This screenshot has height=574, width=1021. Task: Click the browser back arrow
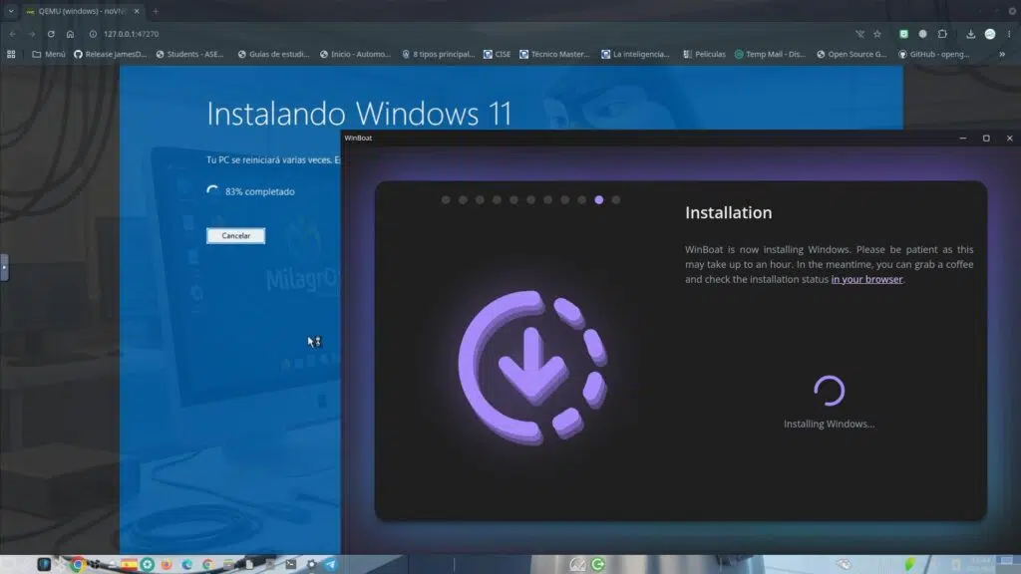tap(12, 34)
